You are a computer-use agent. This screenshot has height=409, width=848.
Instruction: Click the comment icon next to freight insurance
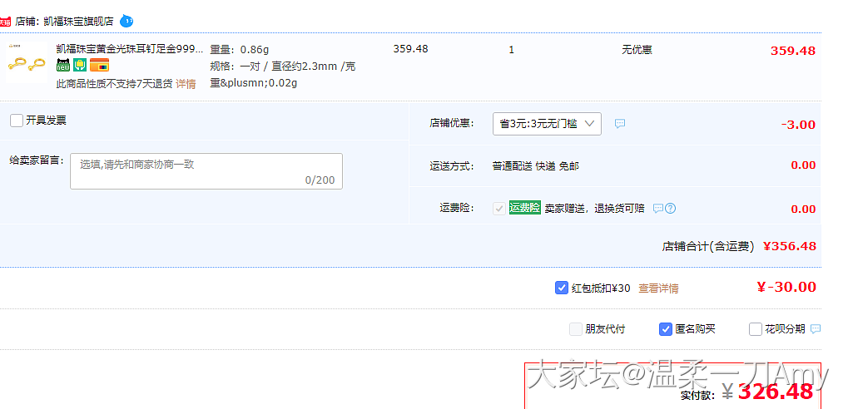657,209
